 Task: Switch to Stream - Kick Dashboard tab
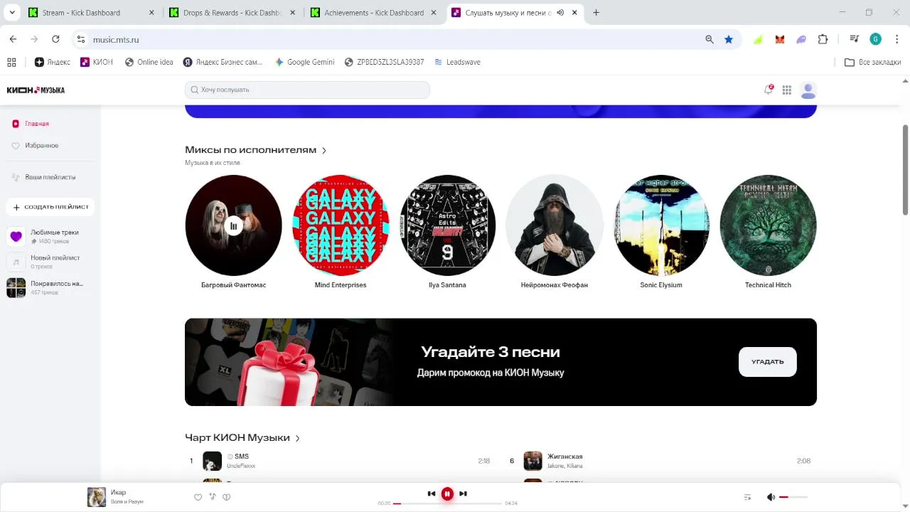point(90,13)
